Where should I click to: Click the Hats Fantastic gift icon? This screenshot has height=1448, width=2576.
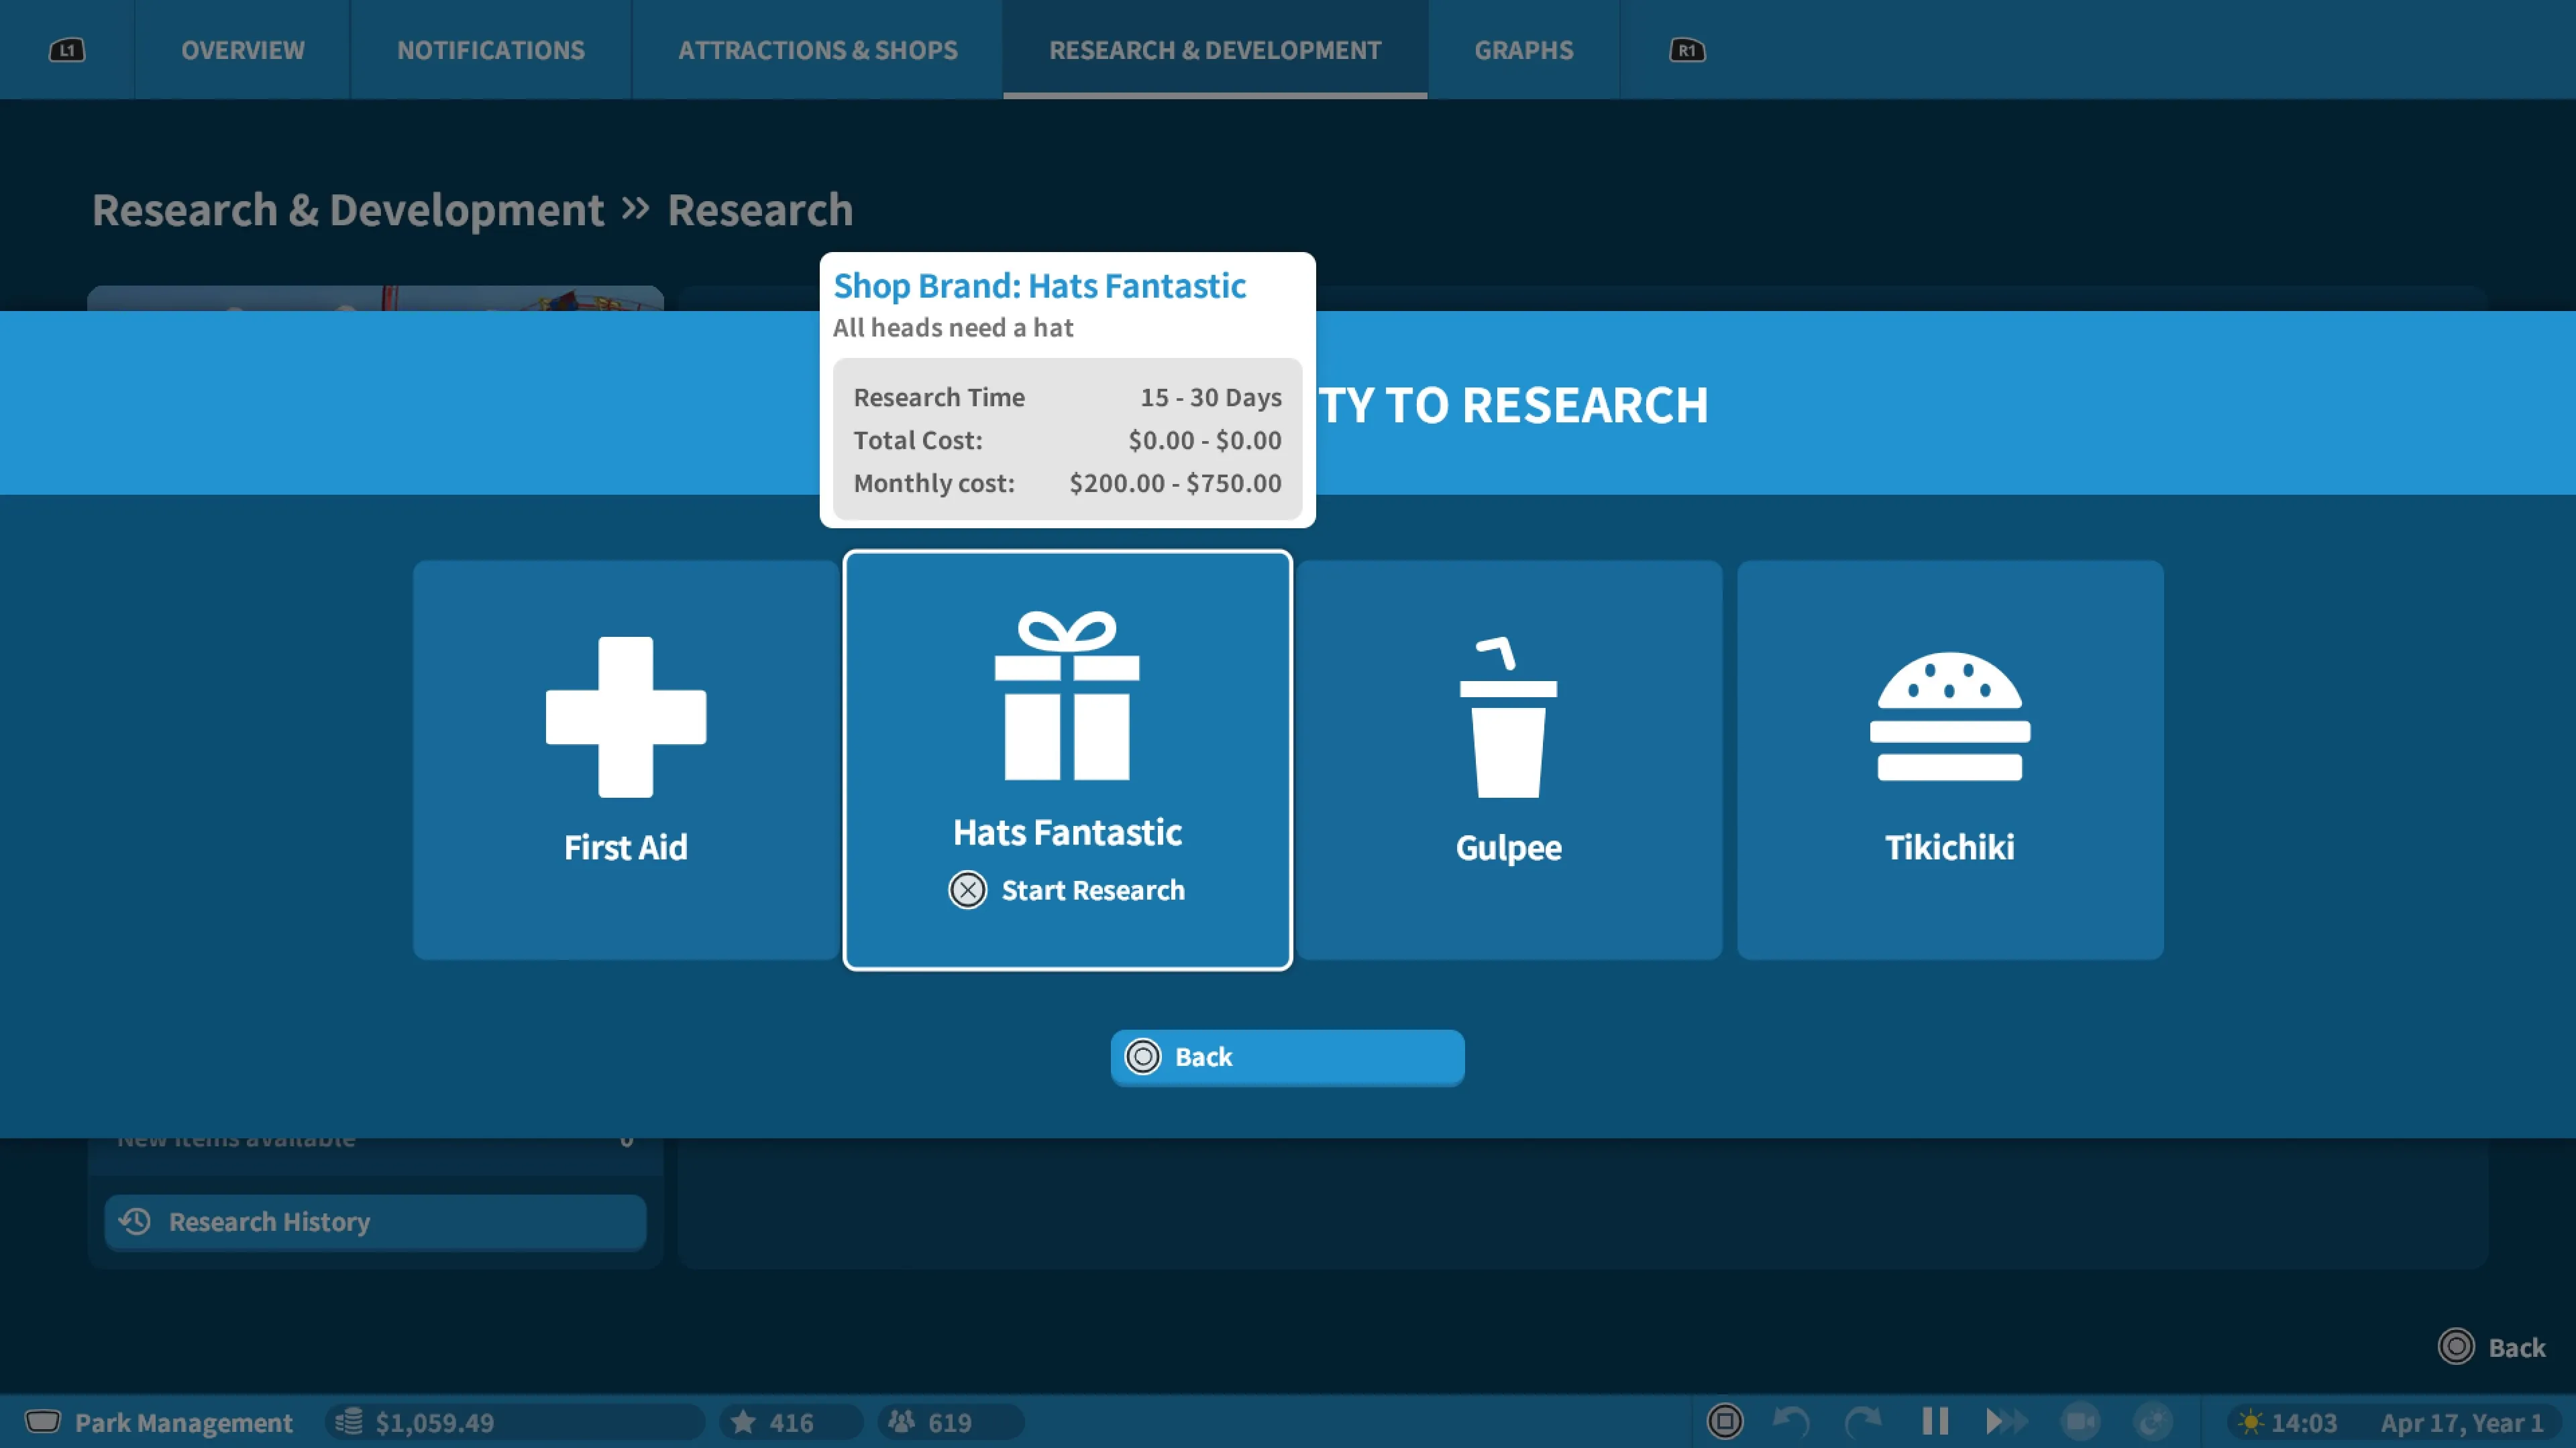(1066, 697)
